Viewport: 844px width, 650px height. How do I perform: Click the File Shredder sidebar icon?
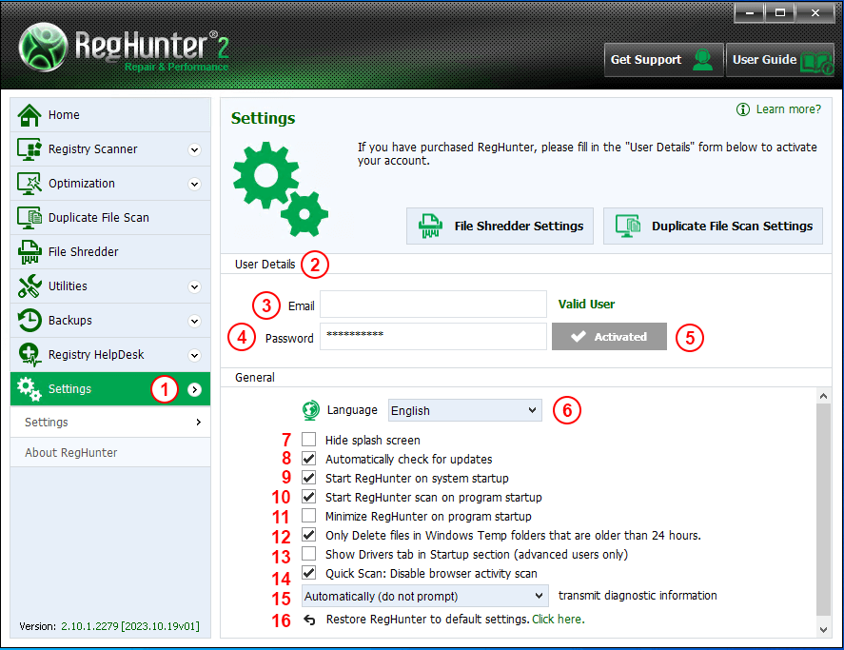click(x=30, y=252)
